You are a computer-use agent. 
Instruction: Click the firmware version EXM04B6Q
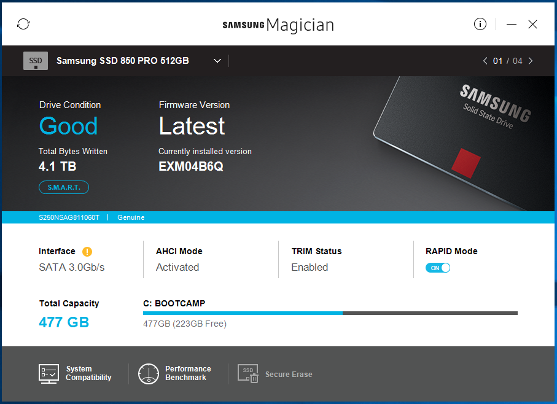[191, 166]
